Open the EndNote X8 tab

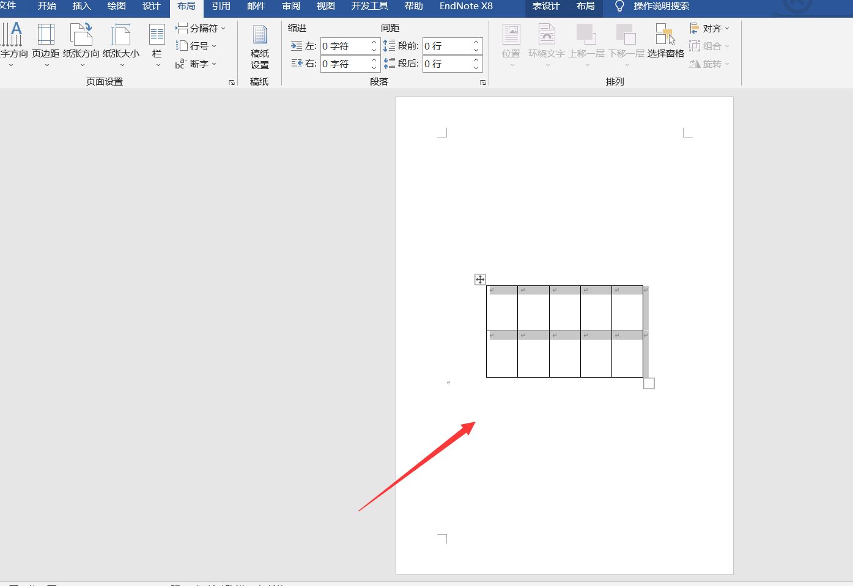tap(466, 6)
